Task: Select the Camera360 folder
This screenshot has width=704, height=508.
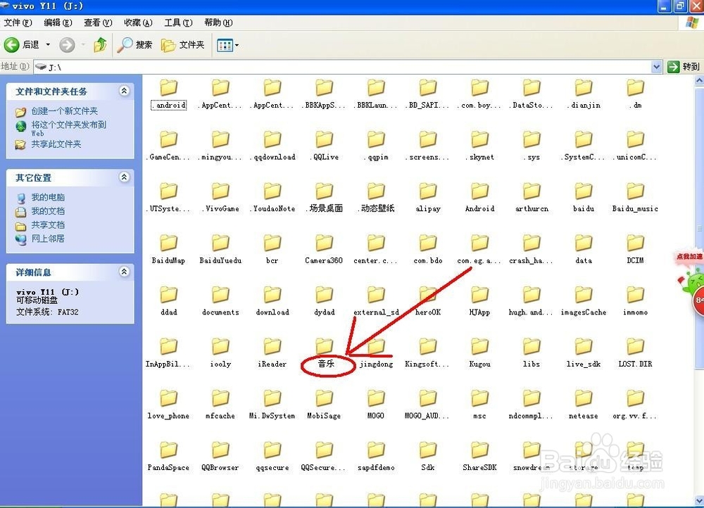Action: 324,250
